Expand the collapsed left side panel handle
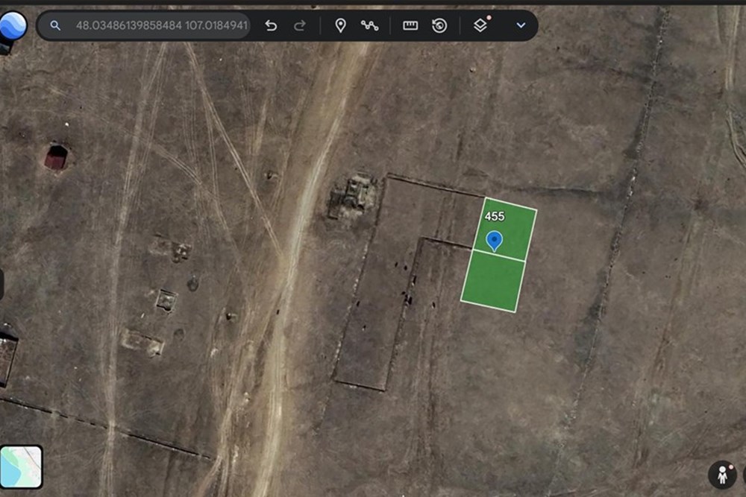Viewport: 746px width, 497px height. [2, 284]
